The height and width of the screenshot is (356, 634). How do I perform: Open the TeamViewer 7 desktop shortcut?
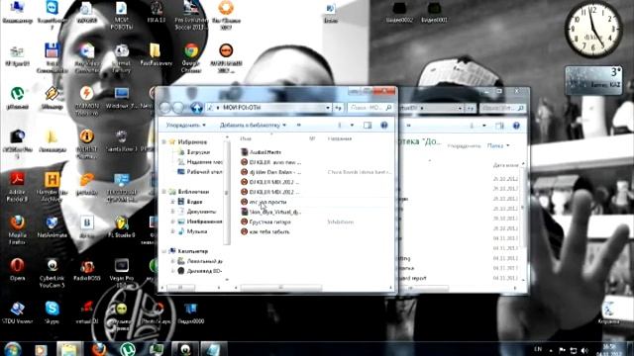point(53,15)
